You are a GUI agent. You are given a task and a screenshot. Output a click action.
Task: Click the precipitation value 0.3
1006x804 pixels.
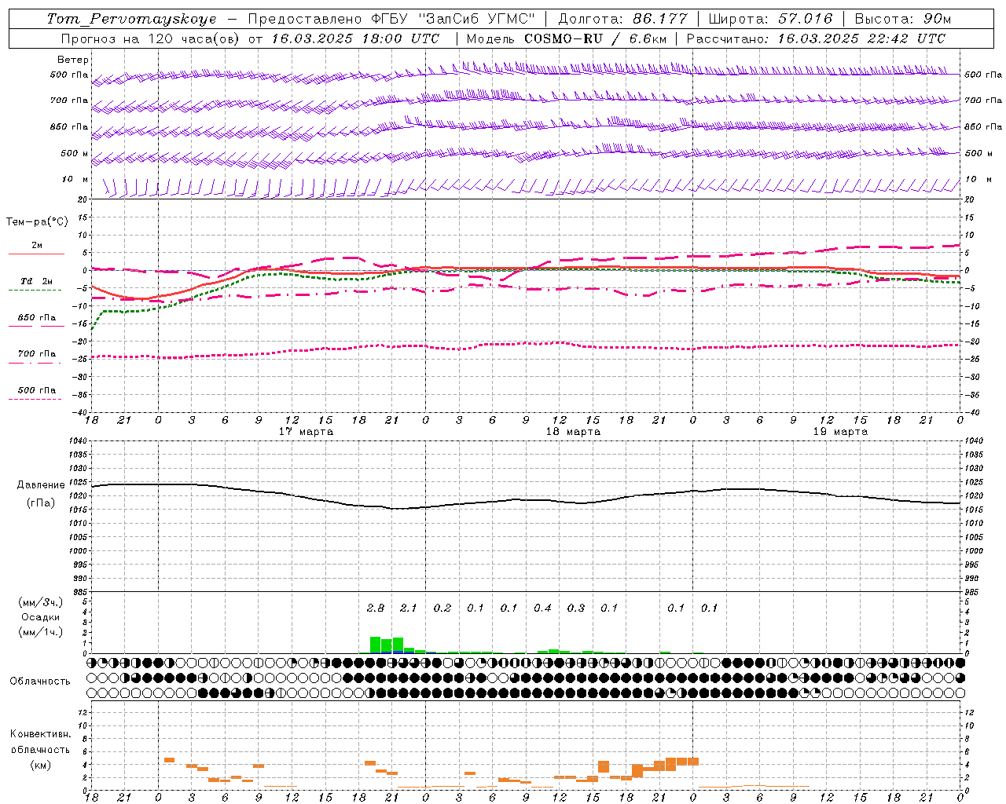576,608
